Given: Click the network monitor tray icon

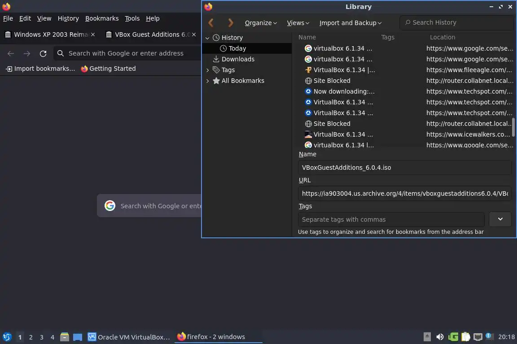Looking at the screenshot, I should click(478, 337).
